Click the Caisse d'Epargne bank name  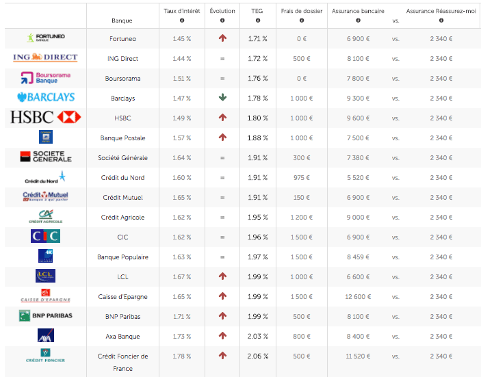click(x=123, y=297)
